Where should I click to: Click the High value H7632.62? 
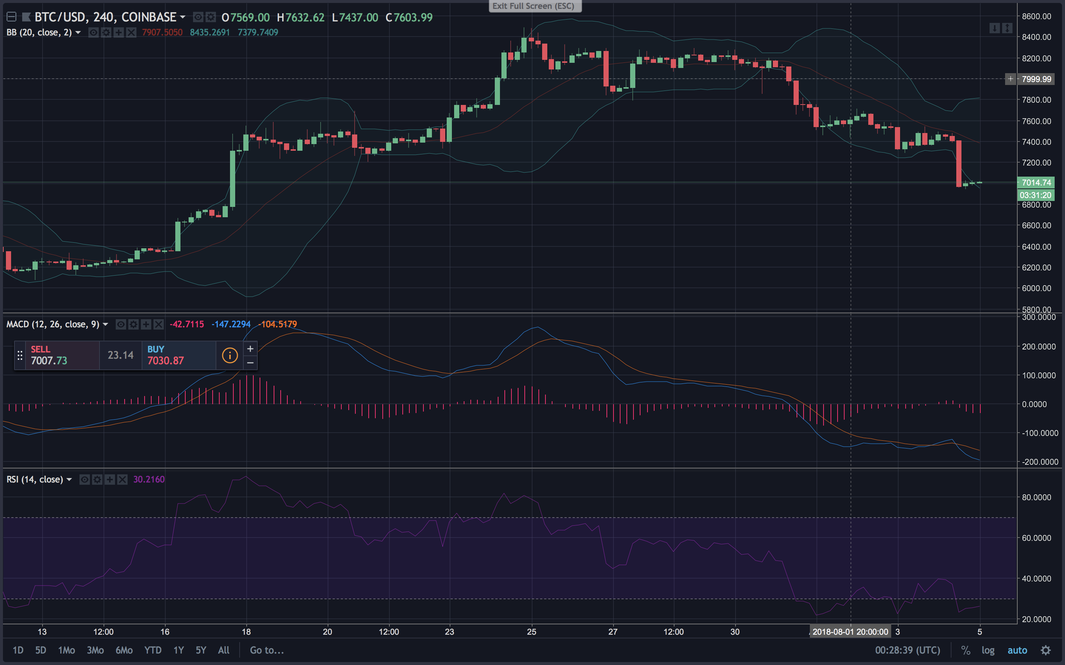pos(301,17)
